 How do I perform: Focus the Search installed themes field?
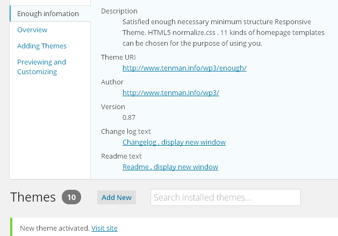(x=226, y=197)
